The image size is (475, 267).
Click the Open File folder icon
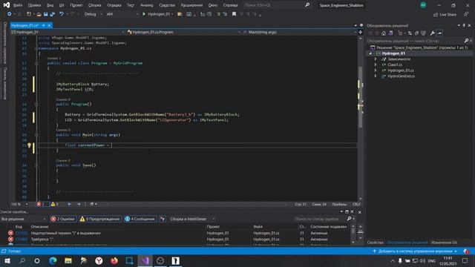click(39, 14)
